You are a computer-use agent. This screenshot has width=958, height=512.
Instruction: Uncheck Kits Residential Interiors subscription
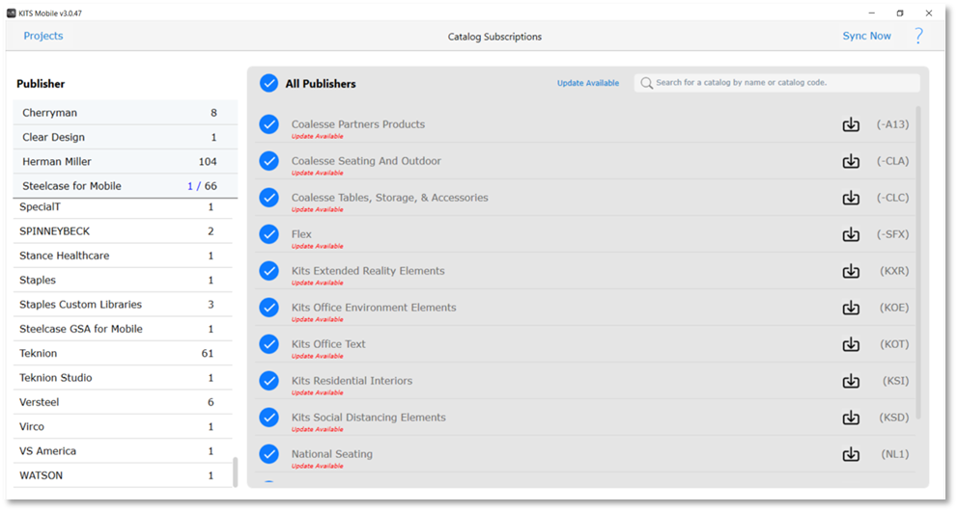pyautogui.click(x=268, y=381)
